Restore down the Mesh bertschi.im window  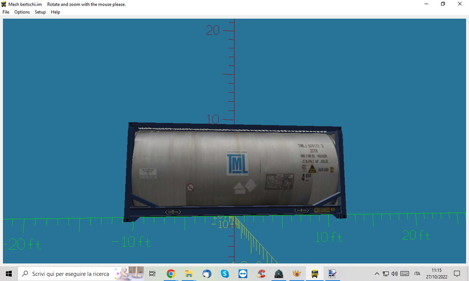click(443, 4)
